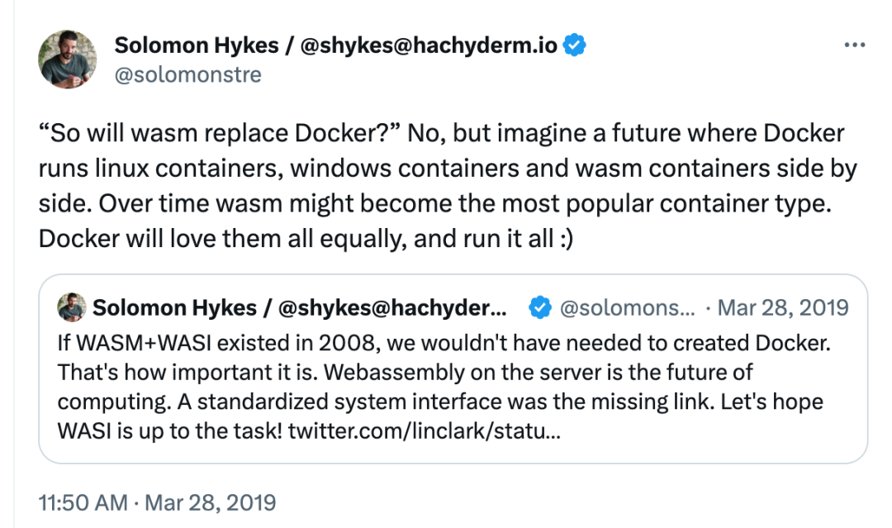This screenshot has height=528, width=892.
Task: Open the @solomonstre handle link
Action: pyautogui.click(x=187, y=74)
